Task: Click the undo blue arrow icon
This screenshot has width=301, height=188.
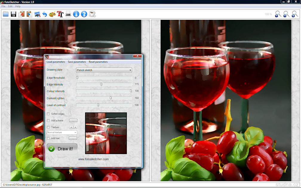Action: click(44, 14)
